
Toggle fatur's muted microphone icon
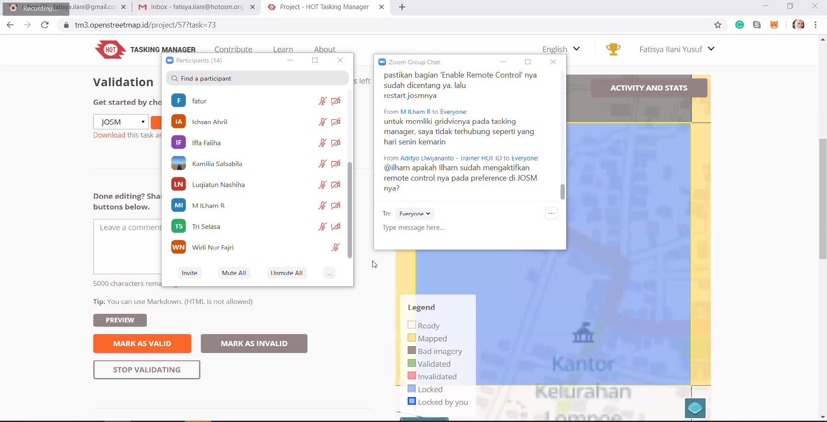pos(322,101)
